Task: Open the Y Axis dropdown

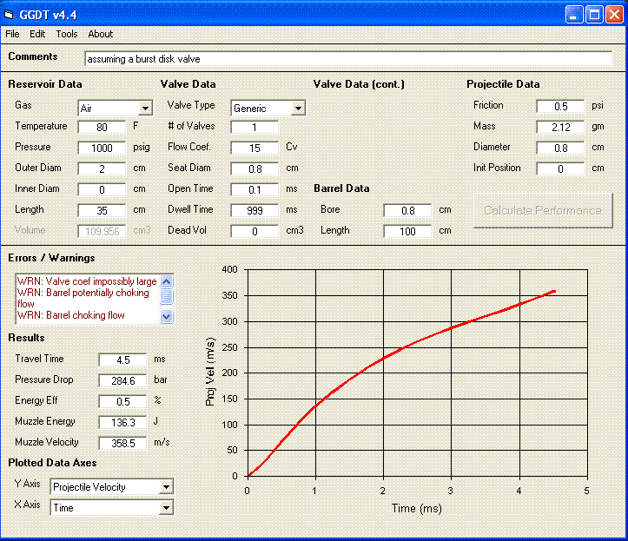Action: (x=167, y=487)
